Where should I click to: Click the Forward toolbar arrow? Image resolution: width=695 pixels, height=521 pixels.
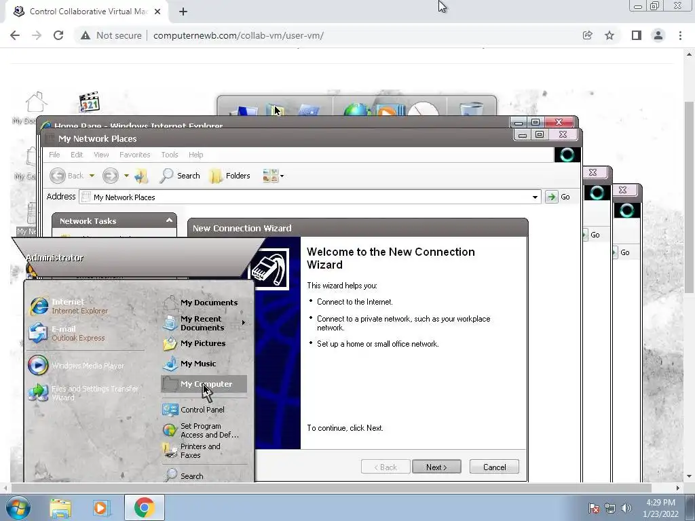pos(111,176)
